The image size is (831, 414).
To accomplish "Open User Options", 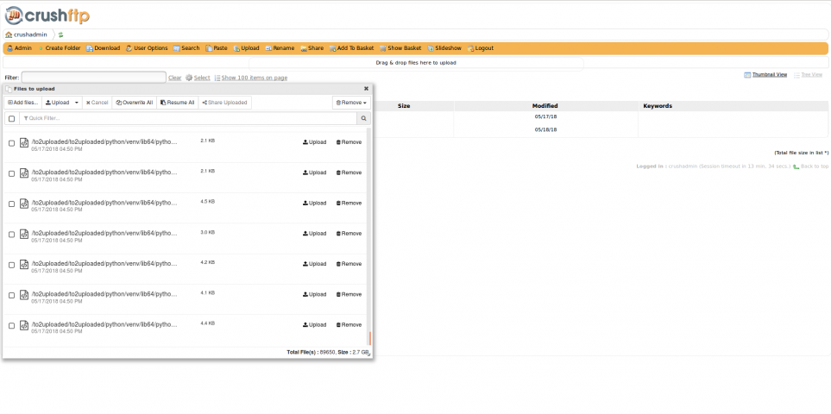I will tap(147, 48).
